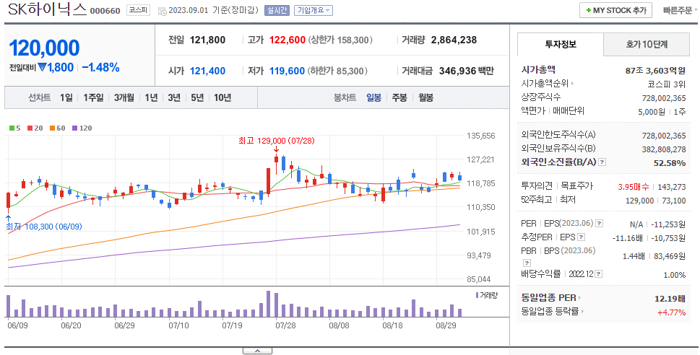Click the -1.48% change percentage
The width and height of the screenshot is (700, 355).
101,67
